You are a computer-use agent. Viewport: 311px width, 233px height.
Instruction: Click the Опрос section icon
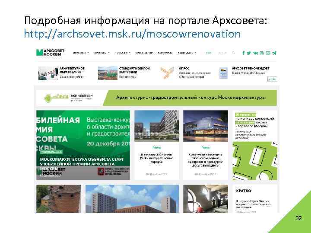[x=167, y=73]
